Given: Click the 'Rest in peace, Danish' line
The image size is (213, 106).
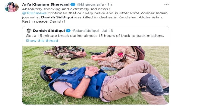Looking at the screenshot, I should [x=43, y=21].
